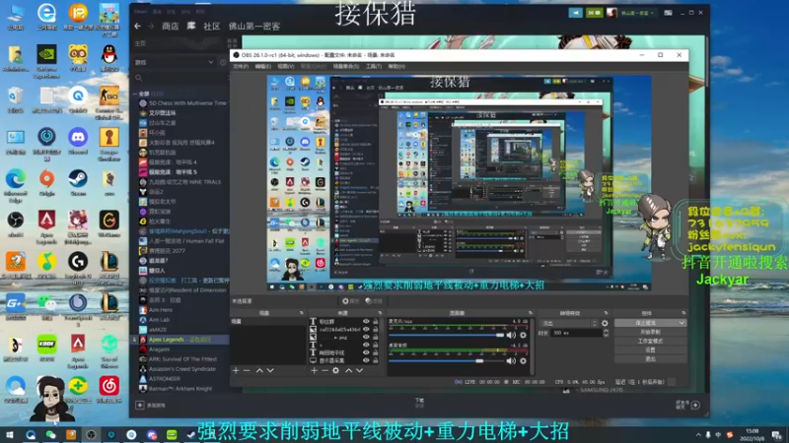Open Steam announcements megaphone icon

coord(576,13)
